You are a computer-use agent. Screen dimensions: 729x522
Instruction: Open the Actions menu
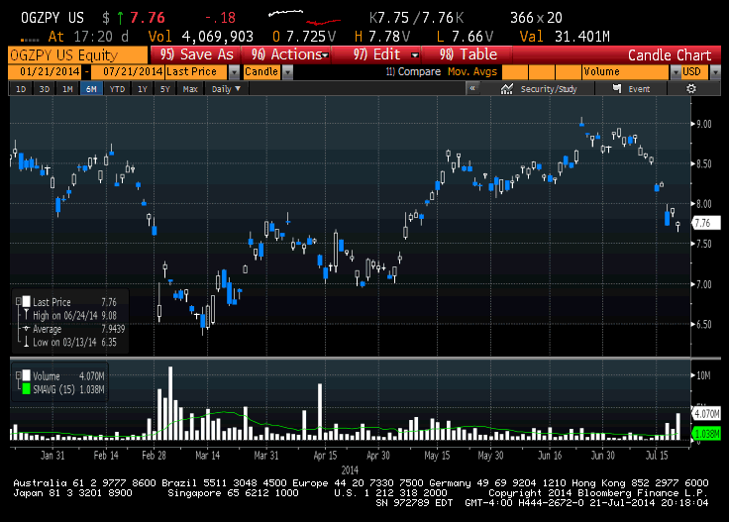click(286, 54)
